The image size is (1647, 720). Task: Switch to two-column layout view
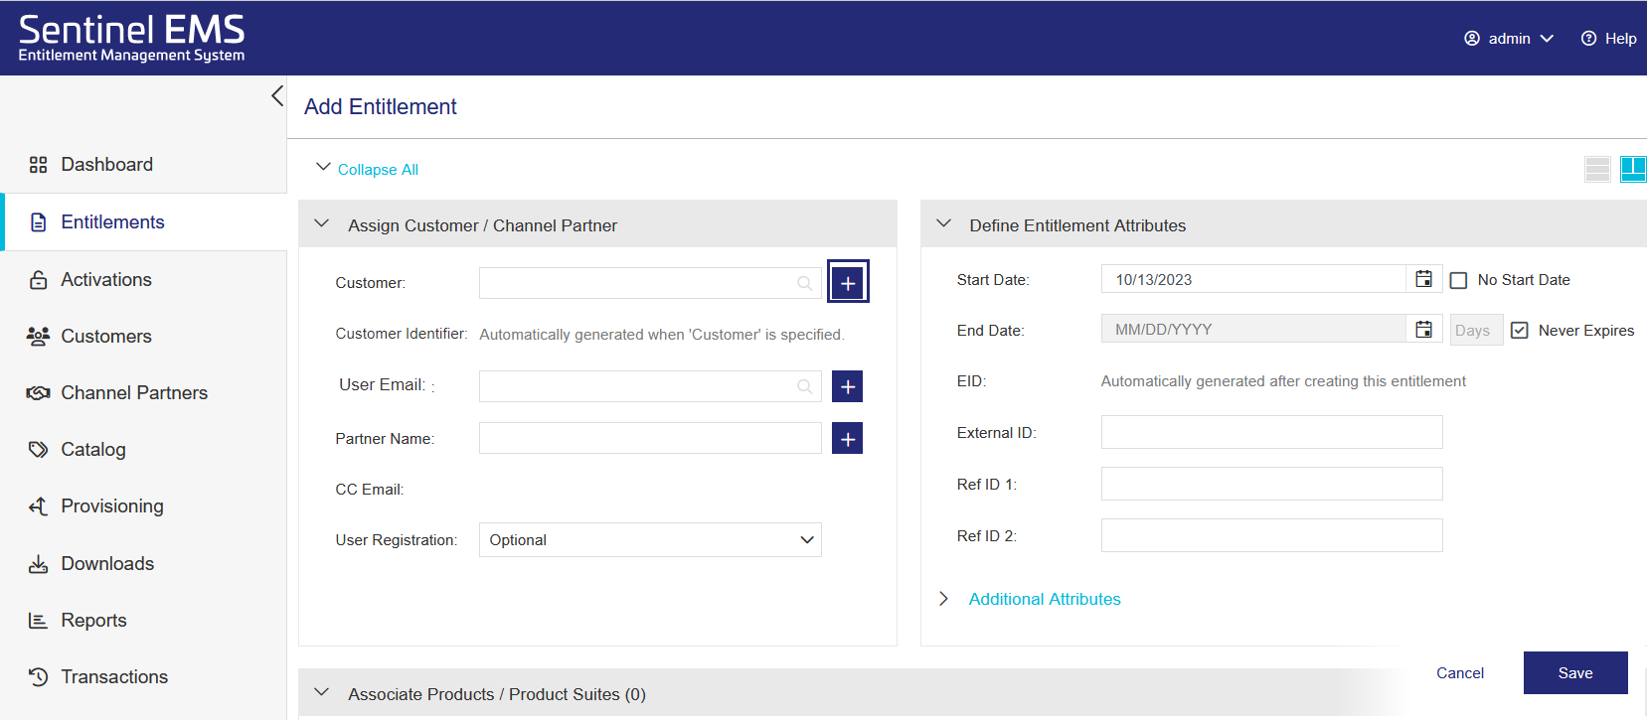[x=1632, y=169]
